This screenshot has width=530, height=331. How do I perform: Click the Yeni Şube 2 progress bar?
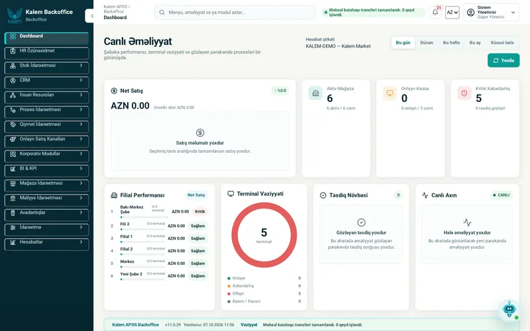[x=142, y=279]
